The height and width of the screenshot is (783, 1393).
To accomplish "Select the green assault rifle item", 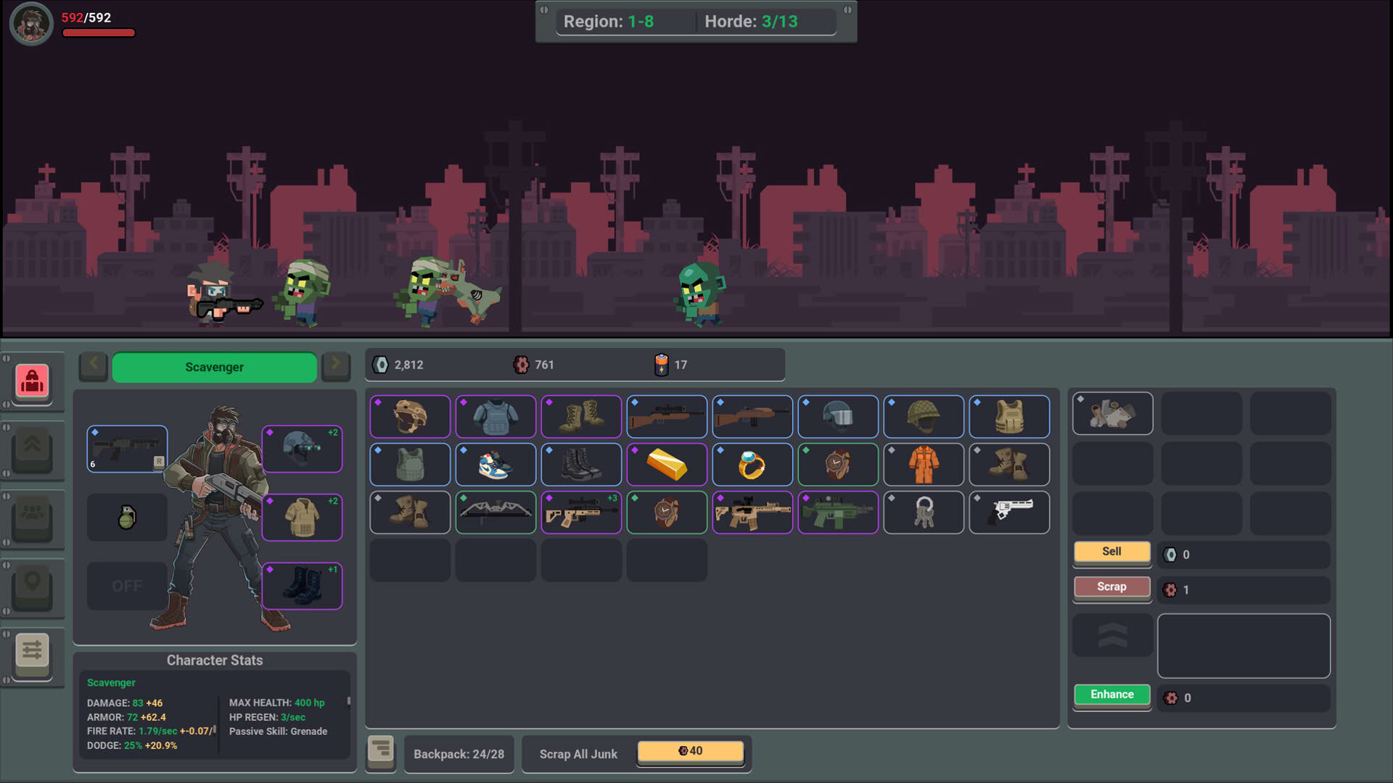I will pos(838,513).
